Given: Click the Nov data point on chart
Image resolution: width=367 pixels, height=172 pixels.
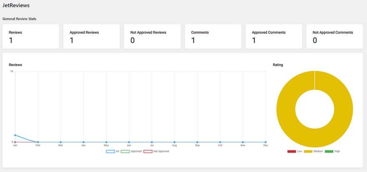Looking at the screenshot, I should tap(243, 142).
